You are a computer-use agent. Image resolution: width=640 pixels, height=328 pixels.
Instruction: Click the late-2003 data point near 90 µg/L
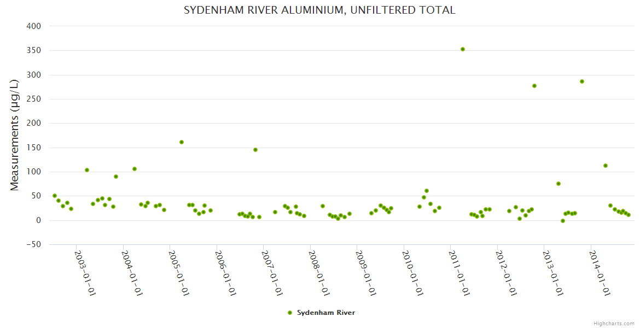(x=116, y=177)
